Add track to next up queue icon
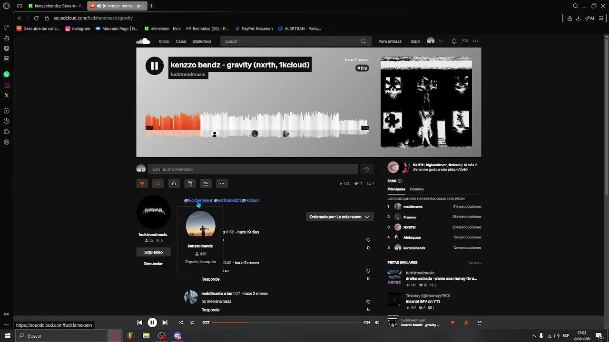The height and width of the screenshot is (342, 609). 206,183
